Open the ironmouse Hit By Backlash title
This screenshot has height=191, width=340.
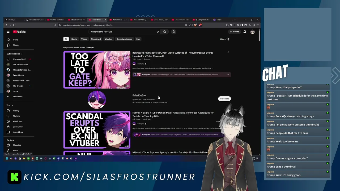(173, 54)
